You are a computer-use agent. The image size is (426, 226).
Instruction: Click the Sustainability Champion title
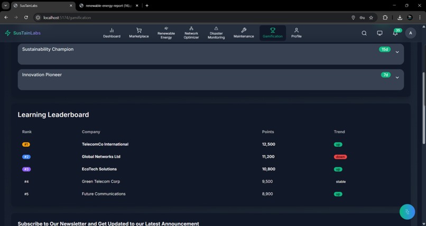tap(48, 49)
